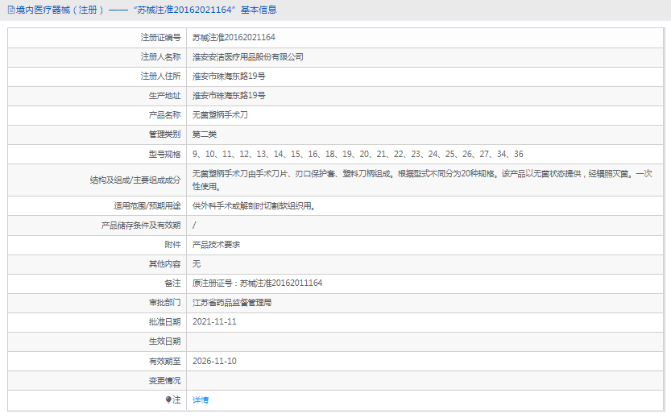Viewport: 671px width, 418px height.
Task: Click the document icon beside the page title
Action: (x=11, y=10)
